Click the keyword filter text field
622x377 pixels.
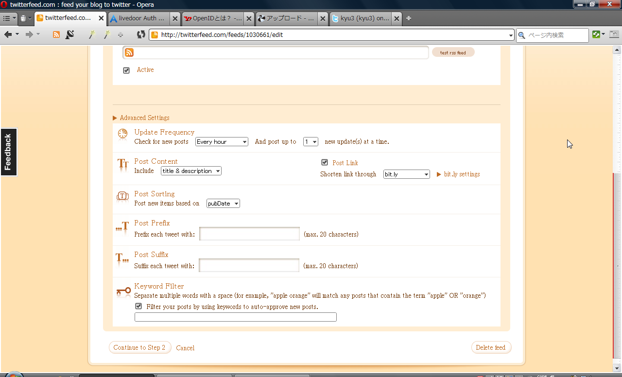point(236,317)
